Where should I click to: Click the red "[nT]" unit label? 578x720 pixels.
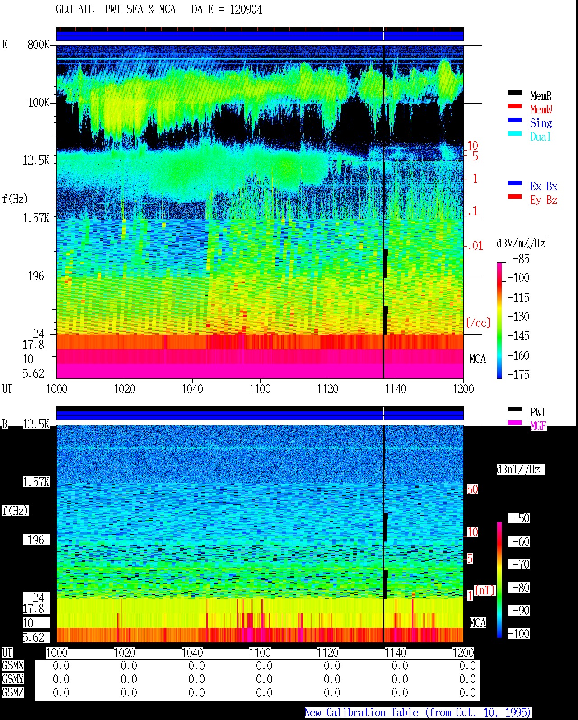click(485, 590)
